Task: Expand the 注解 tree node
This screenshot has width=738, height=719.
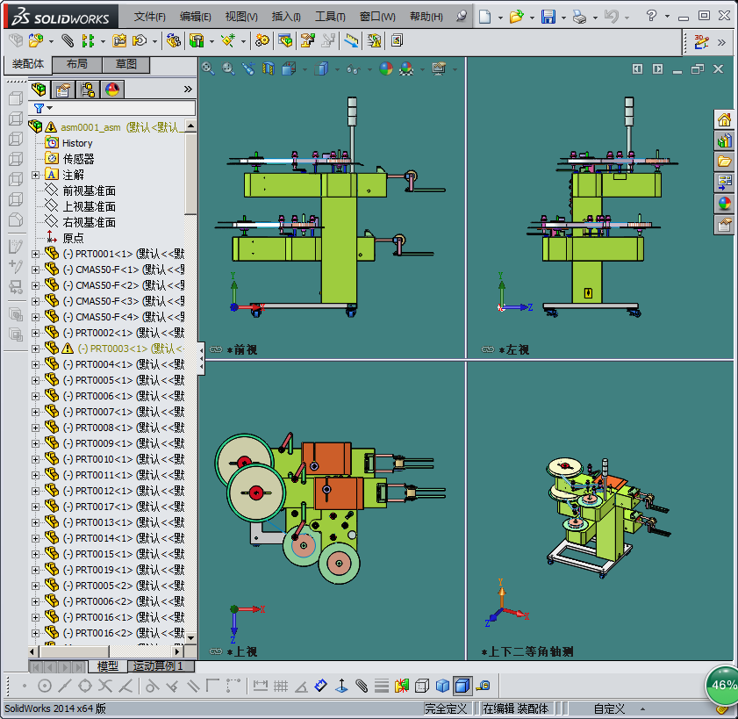Action: pos(35,176)
